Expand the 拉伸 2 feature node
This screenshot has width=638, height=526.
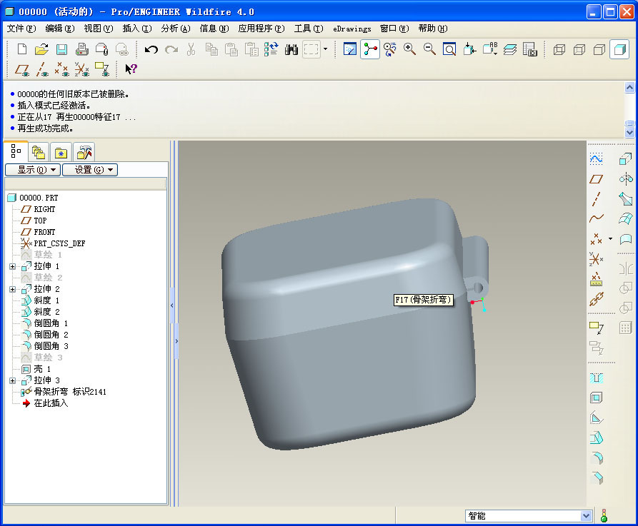pos(13,290)
